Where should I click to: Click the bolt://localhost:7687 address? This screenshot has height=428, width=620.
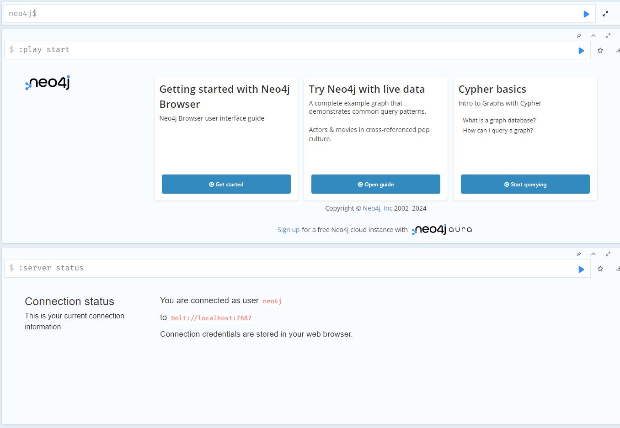(x=211, y=318)
